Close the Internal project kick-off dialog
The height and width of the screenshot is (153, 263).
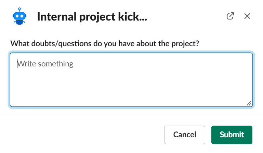247,16
